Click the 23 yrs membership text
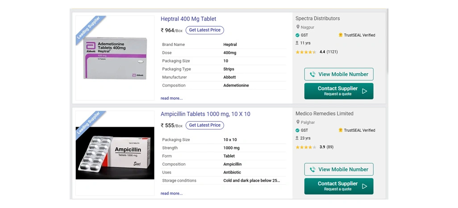458x208 pixels. click(305, 138)
